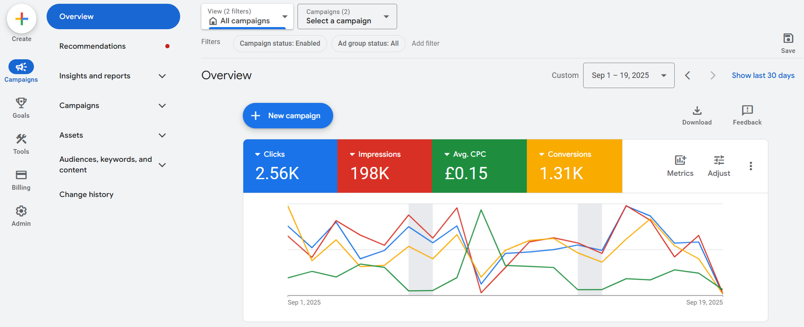Open the Tools wrench icon
Screen dimensions: 804x327
tap(21, 139)
